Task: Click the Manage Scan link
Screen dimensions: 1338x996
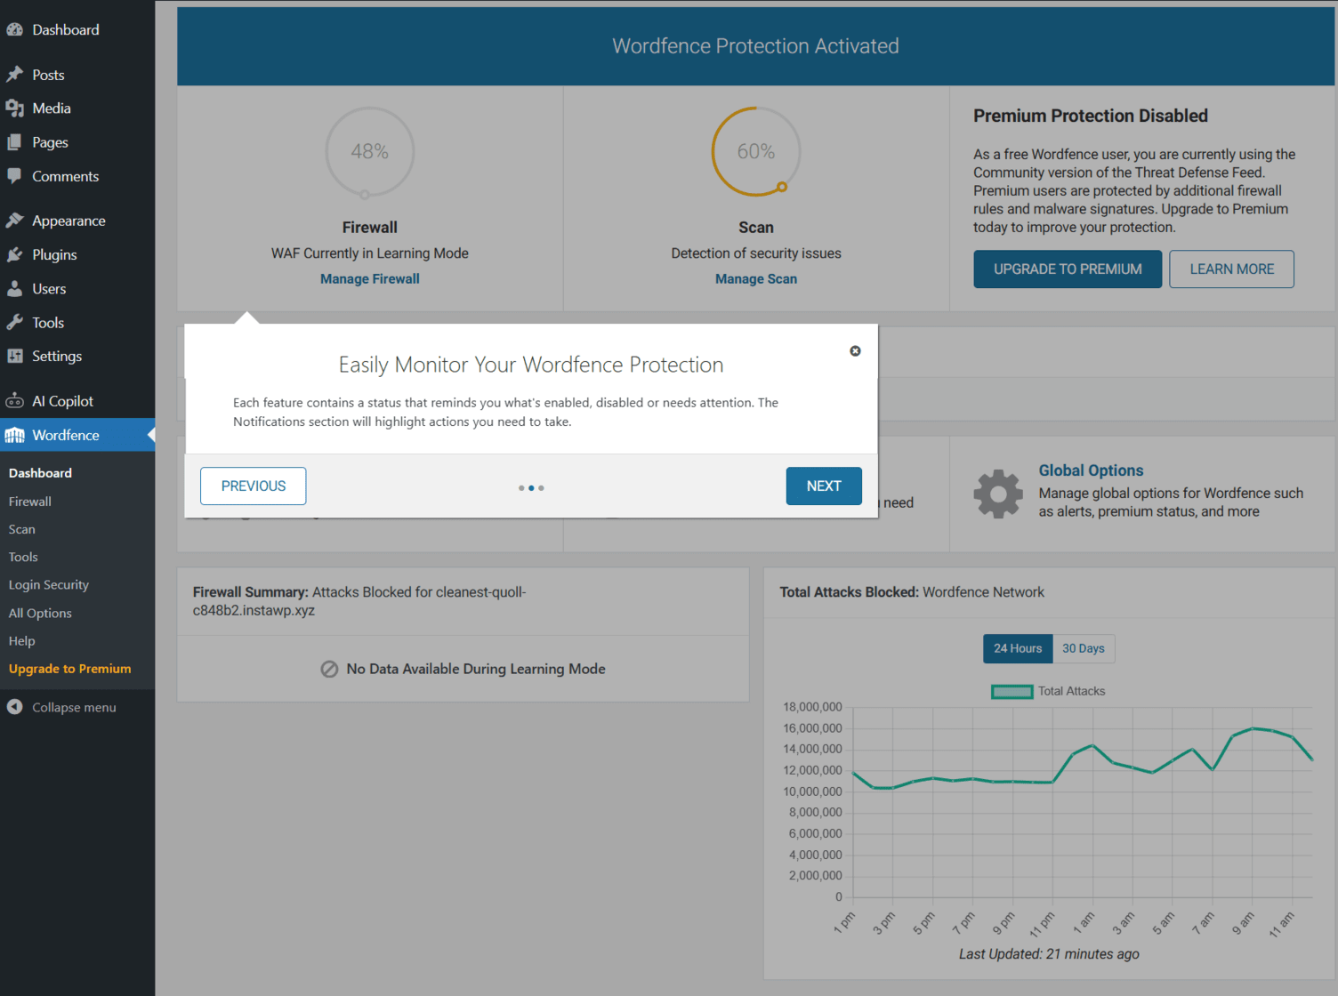Action: (x=756, y=279)
